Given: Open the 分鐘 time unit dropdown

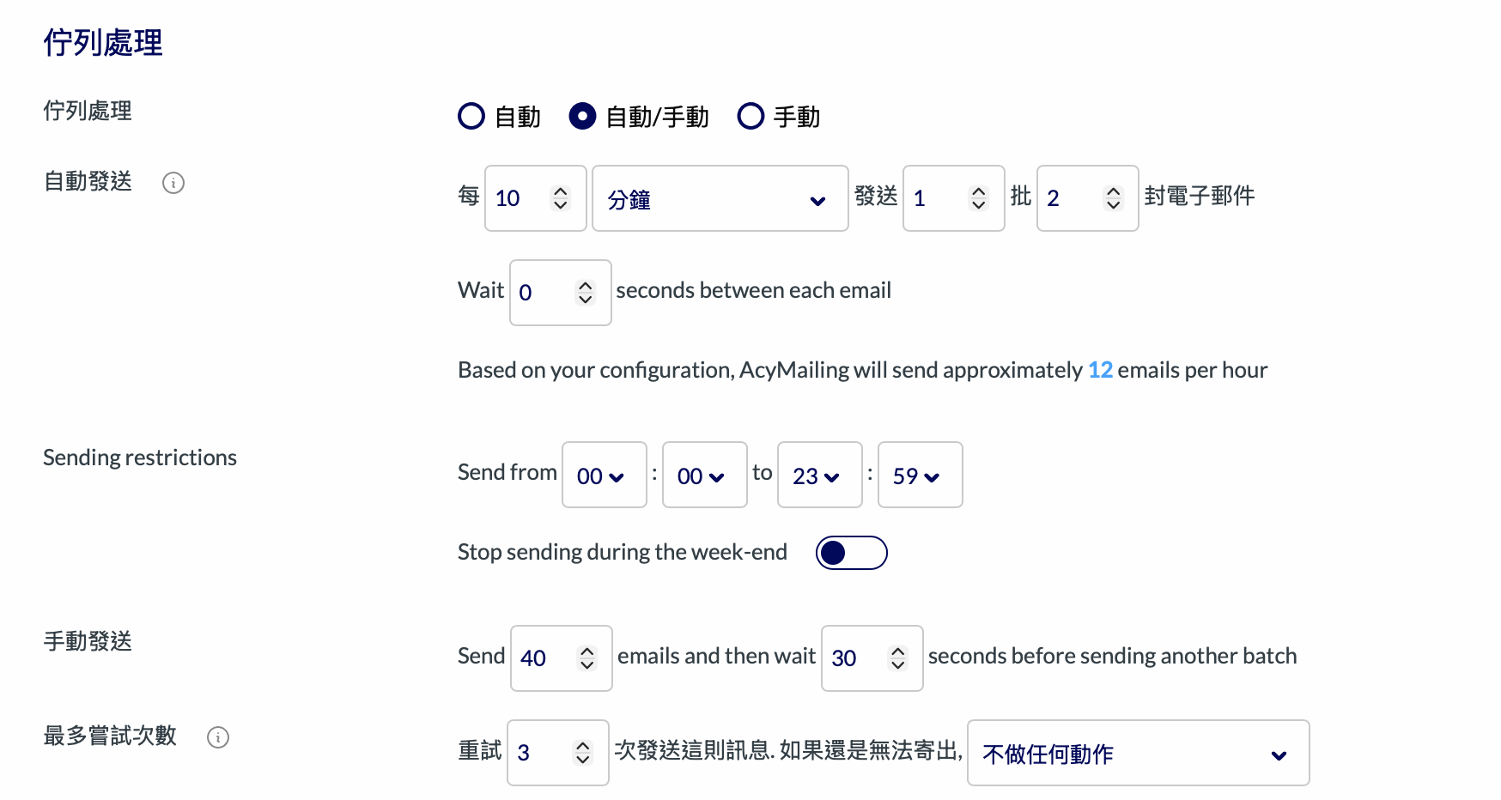Looking at the screenshot, I should point(720,199).
